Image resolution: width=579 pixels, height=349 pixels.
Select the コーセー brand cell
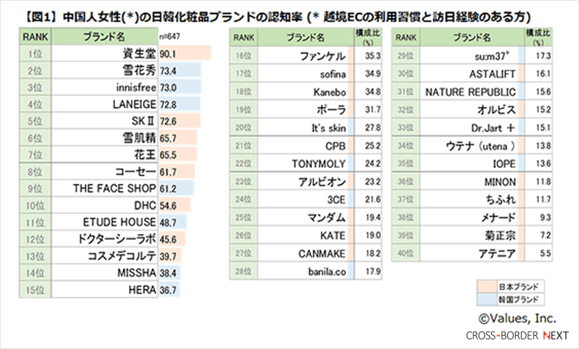pyautogui.click(x=105, y=172)
